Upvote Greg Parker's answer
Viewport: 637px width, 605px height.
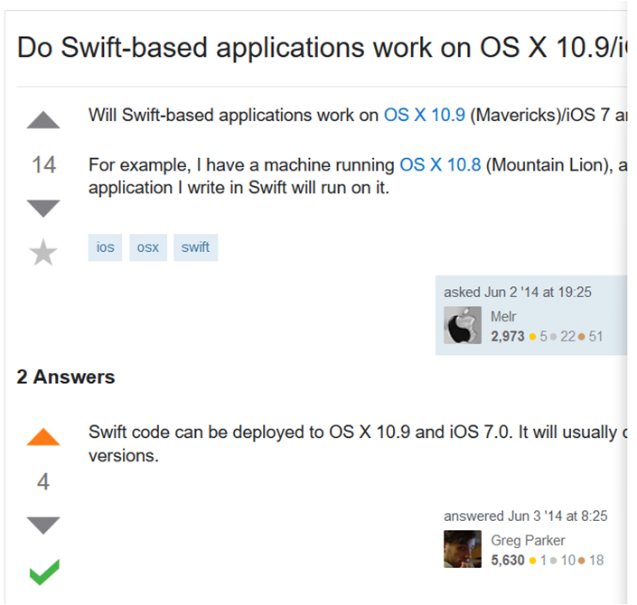click(x=43, y=437)
